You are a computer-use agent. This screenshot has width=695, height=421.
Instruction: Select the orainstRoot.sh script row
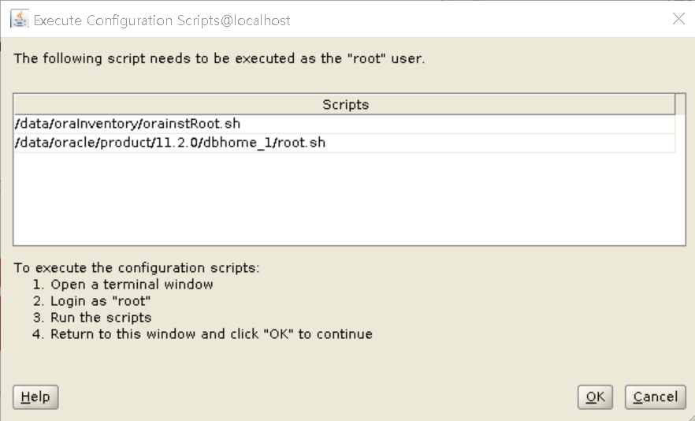pos(344,124)
